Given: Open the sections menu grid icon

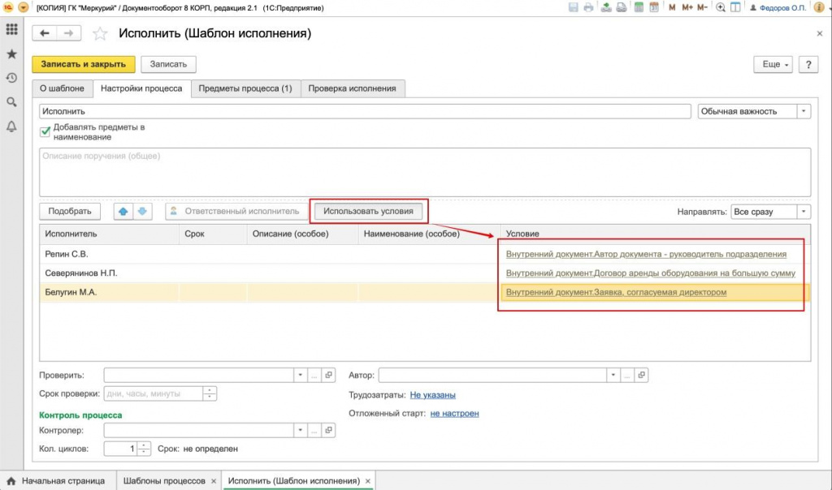Looking at the screenshot, I should (11, 30).
